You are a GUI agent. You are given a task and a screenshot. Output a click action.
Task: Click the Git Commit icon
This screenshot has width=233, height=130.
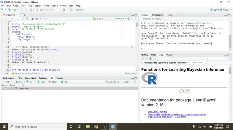click(14, 82)
